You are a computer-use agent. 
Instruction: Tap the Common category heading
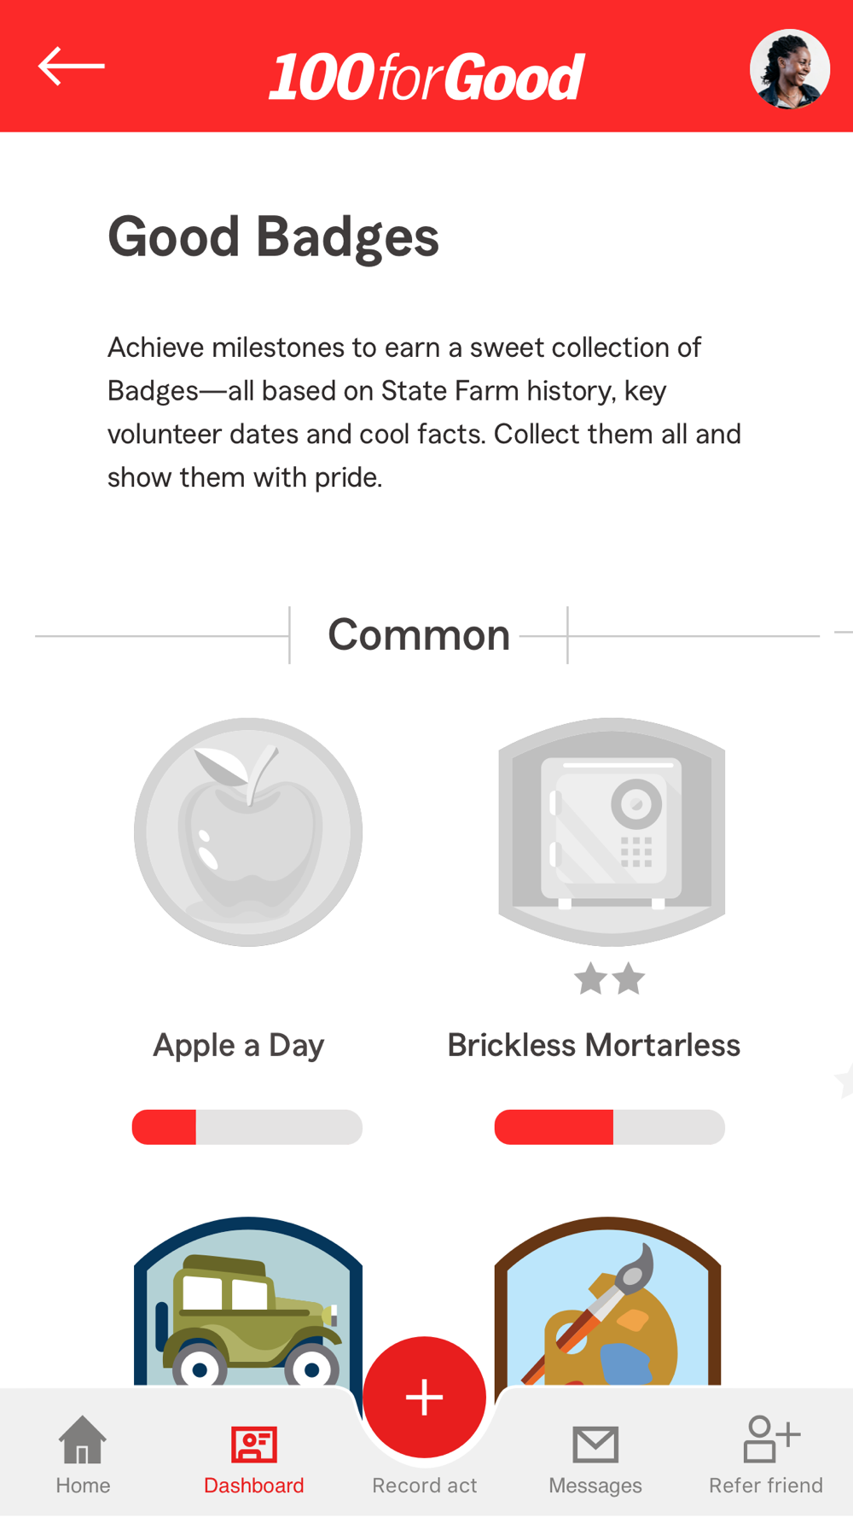[419, 635]
